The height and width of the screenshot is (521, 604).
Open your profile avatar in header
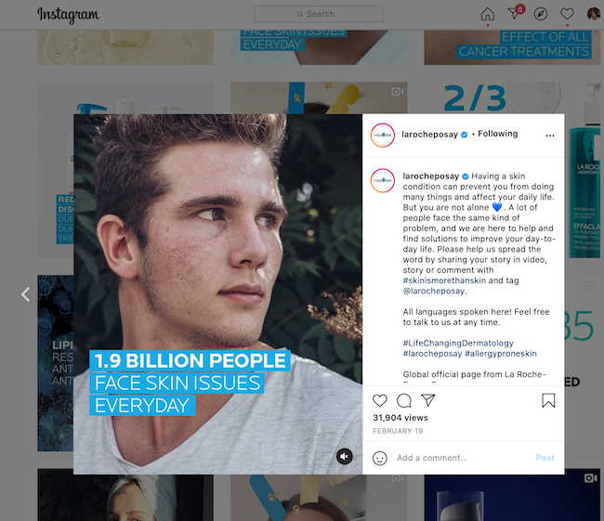(x=594, y=14)
